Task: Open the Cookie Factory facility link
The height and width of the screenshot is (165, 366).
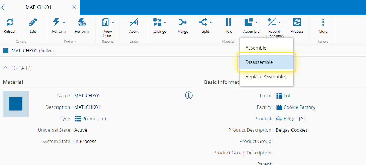Action: click(x=299, y=107)
